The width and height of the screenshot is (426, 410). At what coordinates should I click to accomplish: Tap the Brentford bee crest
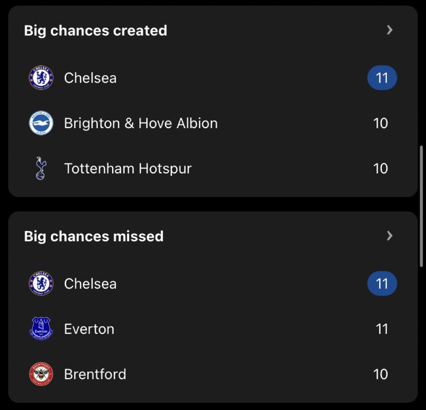click(41, 374)
